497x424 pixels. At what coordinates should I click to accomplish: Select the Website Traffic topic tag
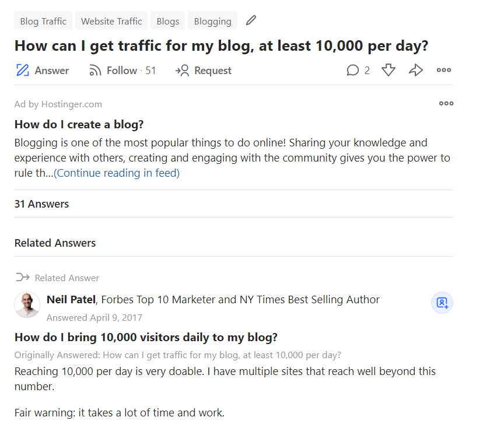111,21
